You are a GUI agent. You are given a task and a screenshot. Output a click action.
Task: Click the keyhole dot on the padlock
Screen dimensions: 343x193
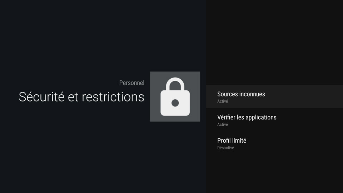(175, 103)
